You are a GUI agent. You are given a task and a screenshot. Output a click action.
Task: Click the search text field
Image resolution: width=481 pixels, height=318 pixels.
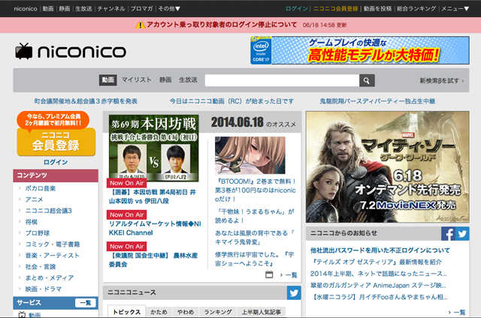pyautogui.click(x=282, y=80)
